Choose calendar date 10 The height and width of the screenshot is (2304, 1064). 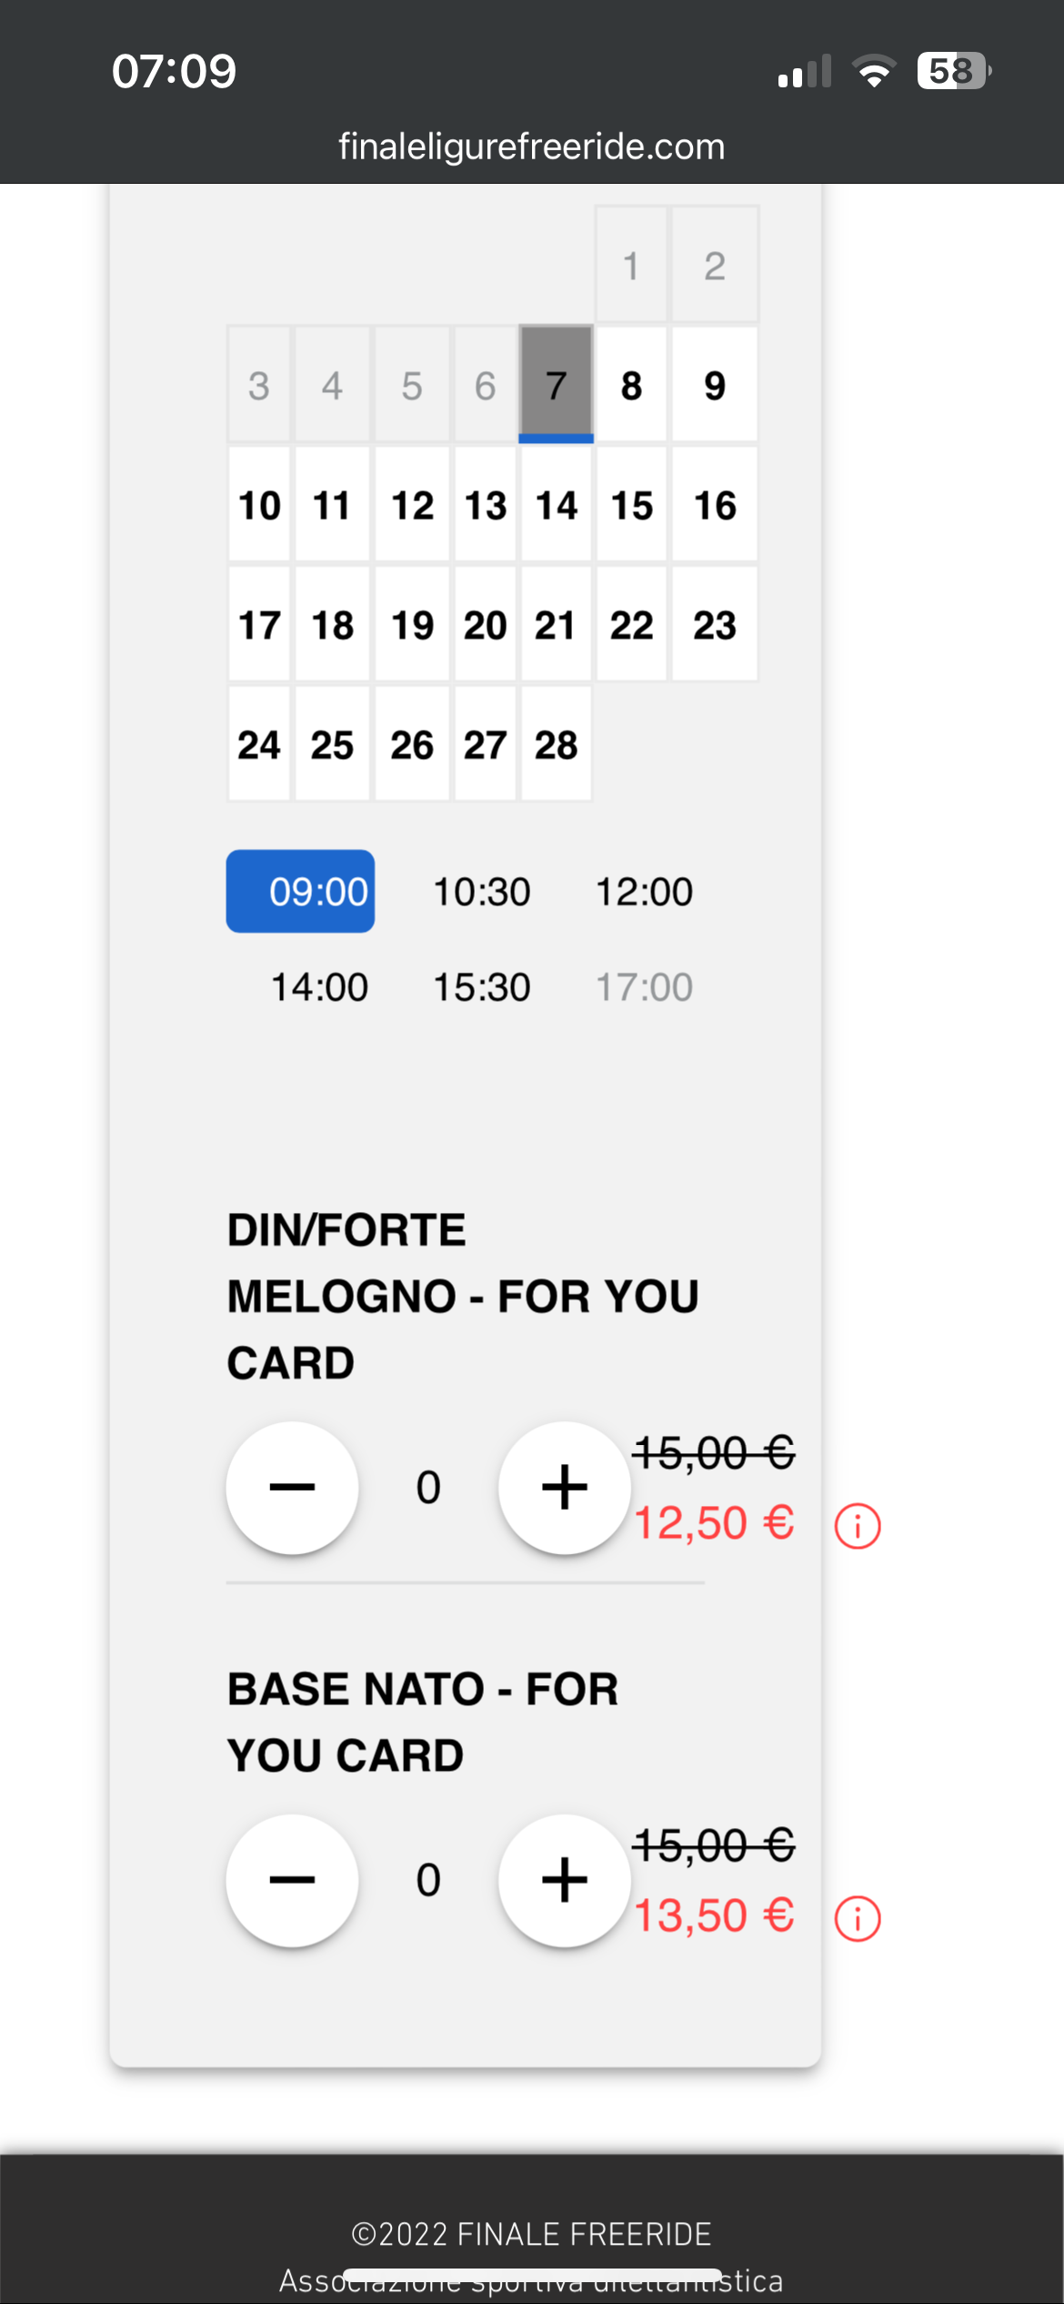click(x=259, y=505)
